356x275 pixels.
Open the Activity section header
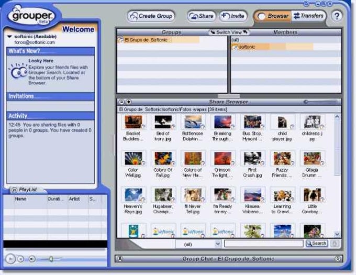pyautogui.click(x=50, y=116)
